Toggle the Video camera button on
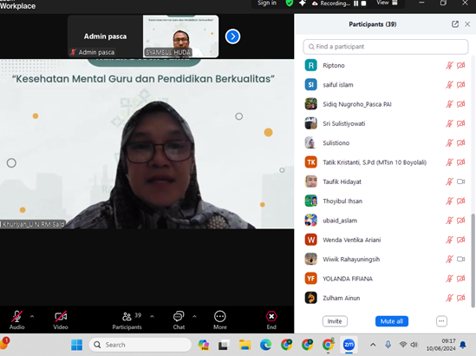This screenshot has height=356, width=476. pyautogui.click(x=61, y=316)
